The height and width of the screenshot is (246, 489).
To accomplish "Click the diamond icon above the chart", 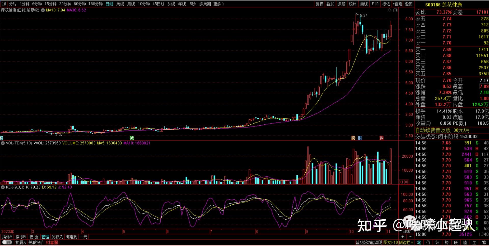I will pyautogui.click(x=389, y=10).
